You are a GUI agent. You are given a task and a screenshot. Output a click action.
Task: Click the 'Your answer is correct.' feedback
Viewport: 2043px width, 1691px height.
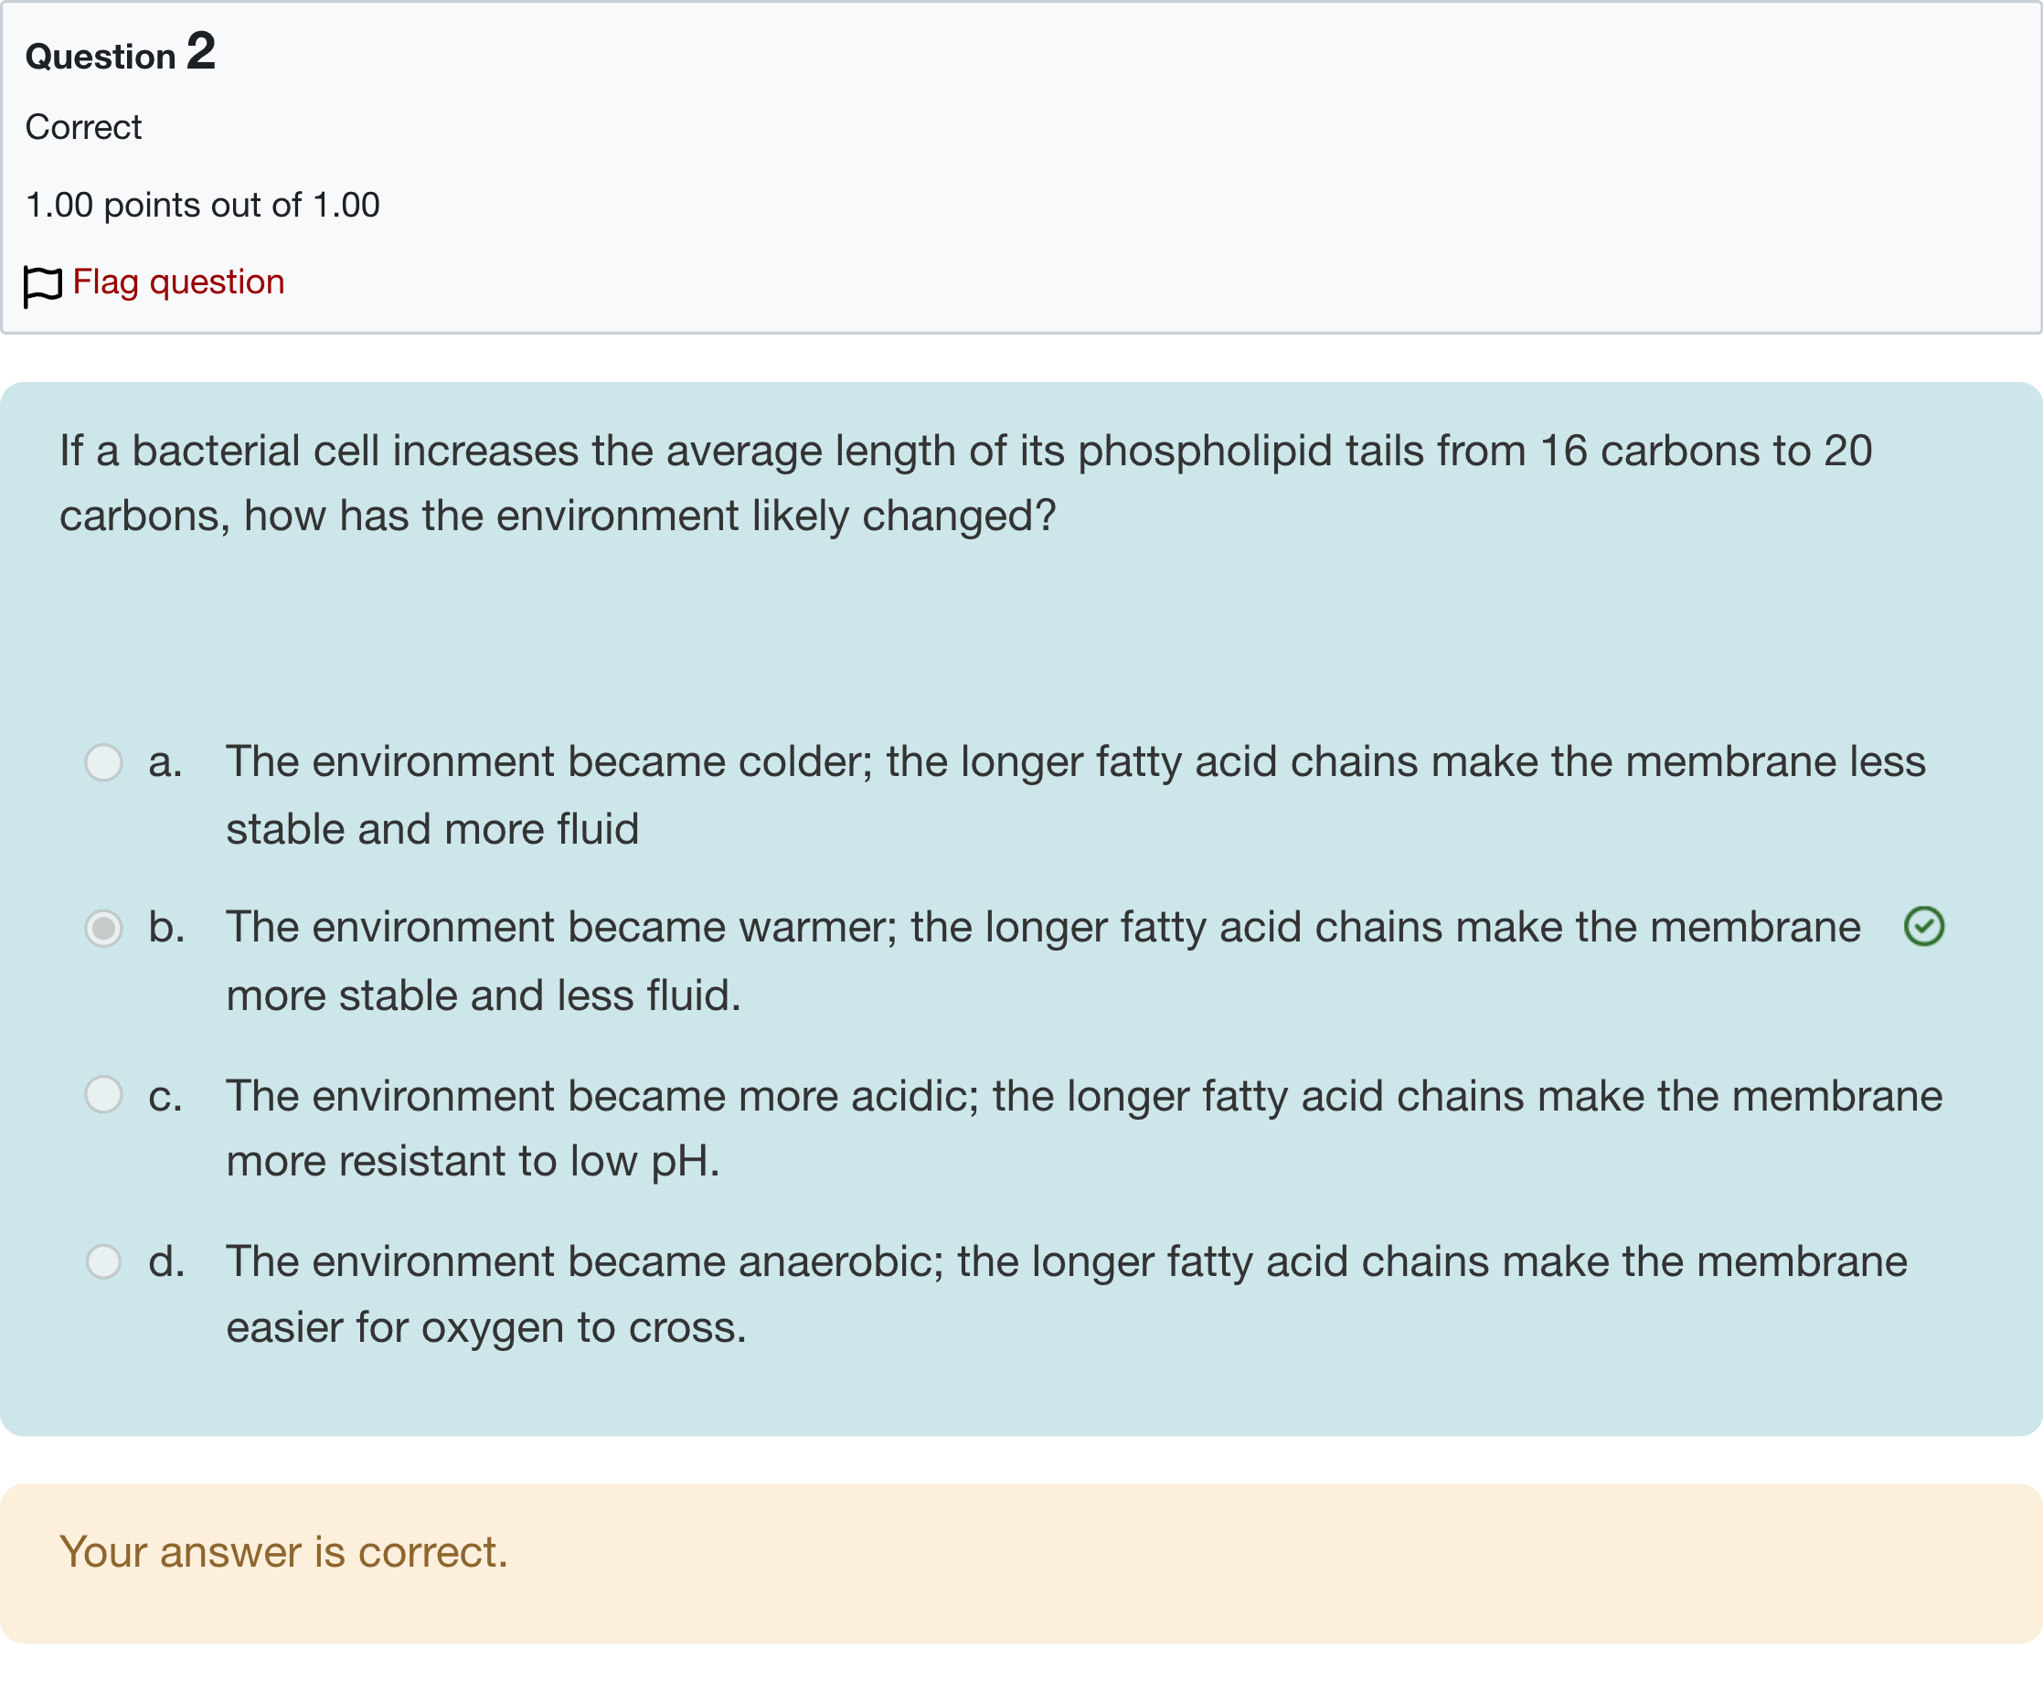pos(283,1552)
